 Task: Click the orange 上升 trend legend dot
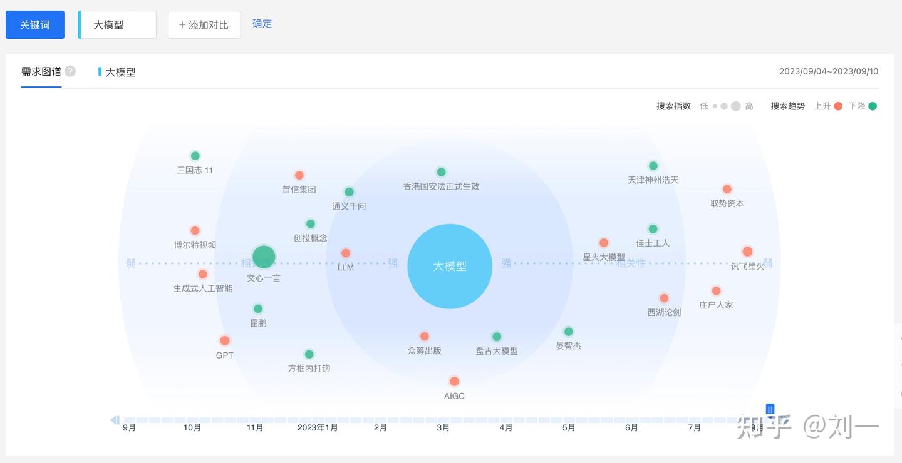click(838, 106)
